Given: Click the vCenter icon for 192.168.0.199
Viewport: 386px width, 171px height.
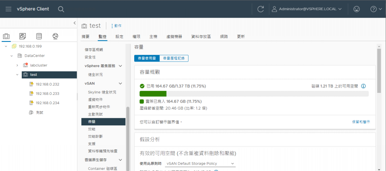Looking at the screenshot, I should [x=14, y=46].
